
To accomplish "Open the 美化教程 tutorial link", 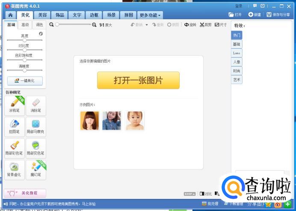I will 25,193.
